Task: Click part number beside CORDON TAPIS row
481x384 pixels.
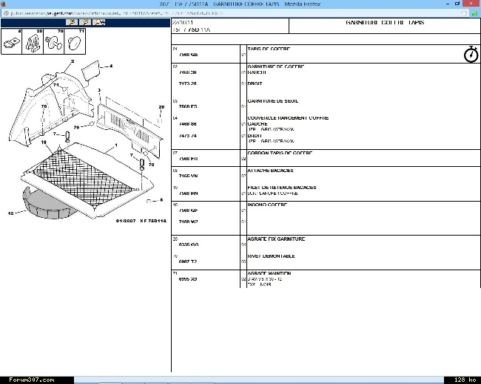Action: pos(188,159)
